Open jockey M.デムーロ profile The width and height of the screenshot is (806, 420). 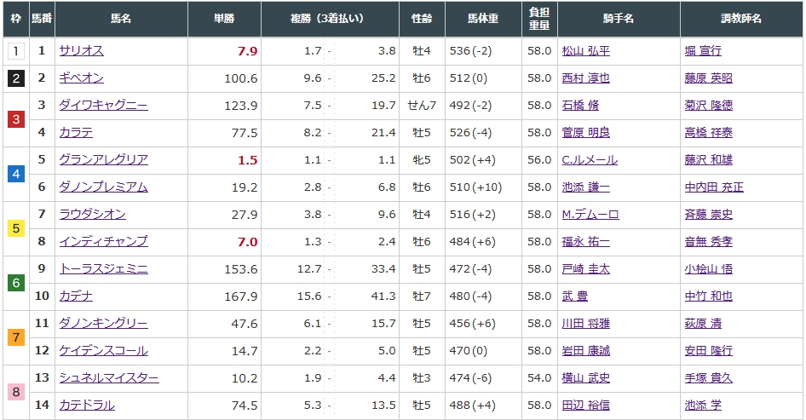[590, 215]
